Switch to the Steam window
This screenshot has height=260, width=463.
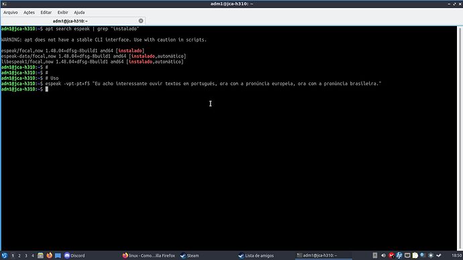189,255
